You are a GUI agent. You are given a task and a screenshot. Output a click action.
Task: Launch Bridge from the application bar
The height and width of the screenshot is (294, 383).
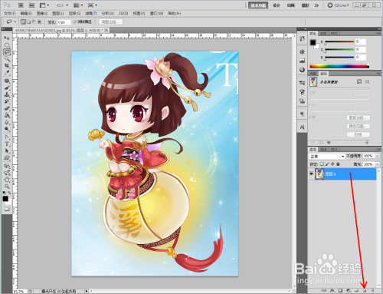(21, 5)
